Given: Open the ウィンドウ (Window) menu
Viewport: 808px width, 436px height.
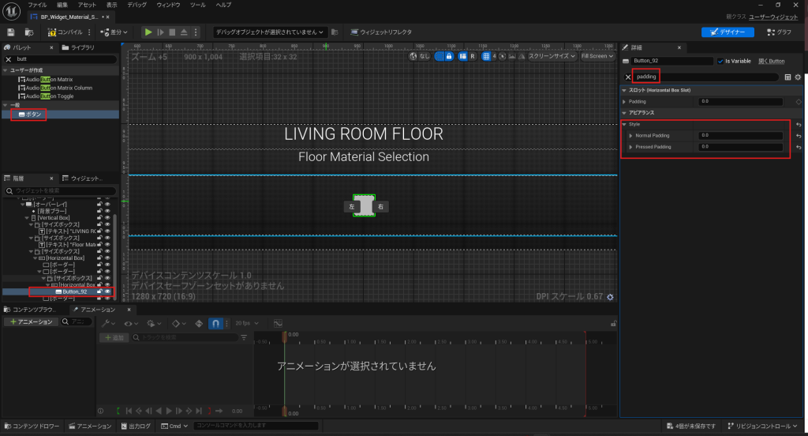Looking at the screenshot, I should tap(167, 5).
